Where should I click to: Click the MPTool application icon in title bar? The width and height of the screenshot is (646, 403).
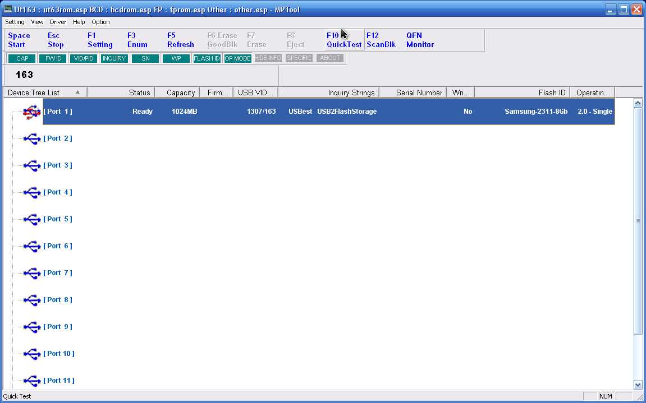coord(8,10)
